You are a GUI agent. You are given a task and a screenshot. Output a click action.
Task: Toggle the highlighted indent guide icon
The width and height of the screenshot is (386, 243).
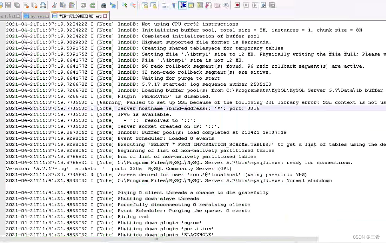click(183, 5)
